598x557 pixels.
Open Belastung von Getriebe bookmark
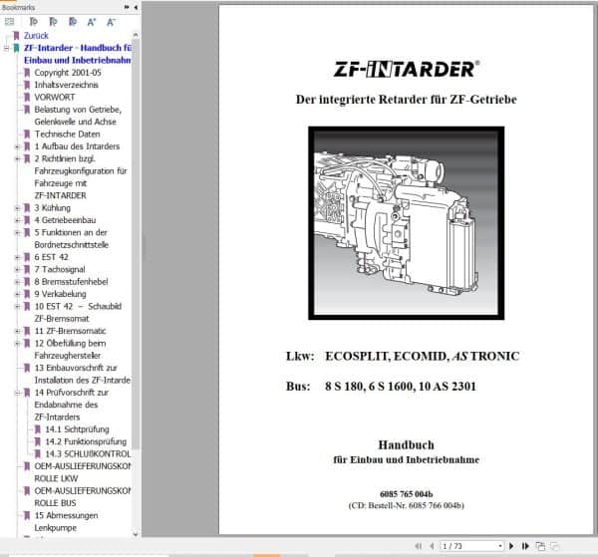[78, 116]
